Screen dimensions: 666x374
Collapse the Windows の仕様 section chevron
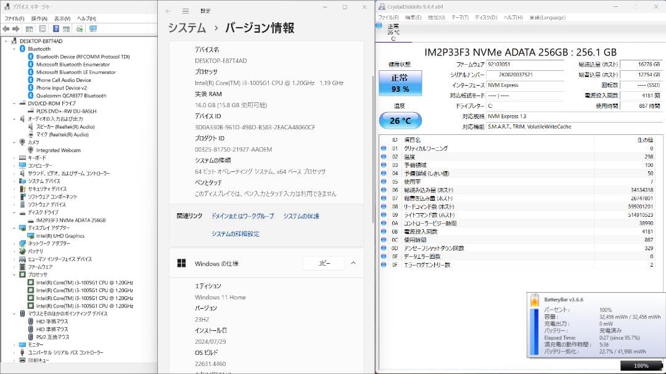353,263
